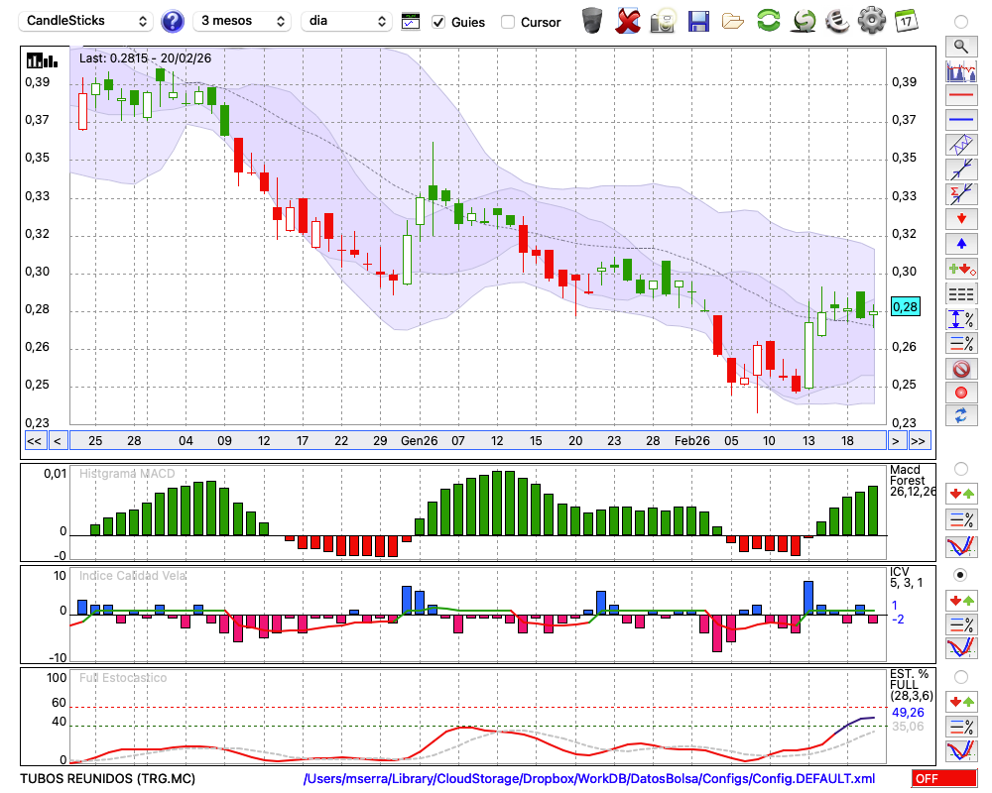
Task: Select the red down arrow marker tool
Action: (x=961, y=218)
